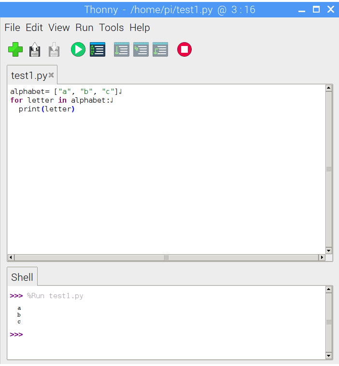This screenshot has height=366, width=339.
Task: Click the Thonny title bar text
Action: (169, 10)
